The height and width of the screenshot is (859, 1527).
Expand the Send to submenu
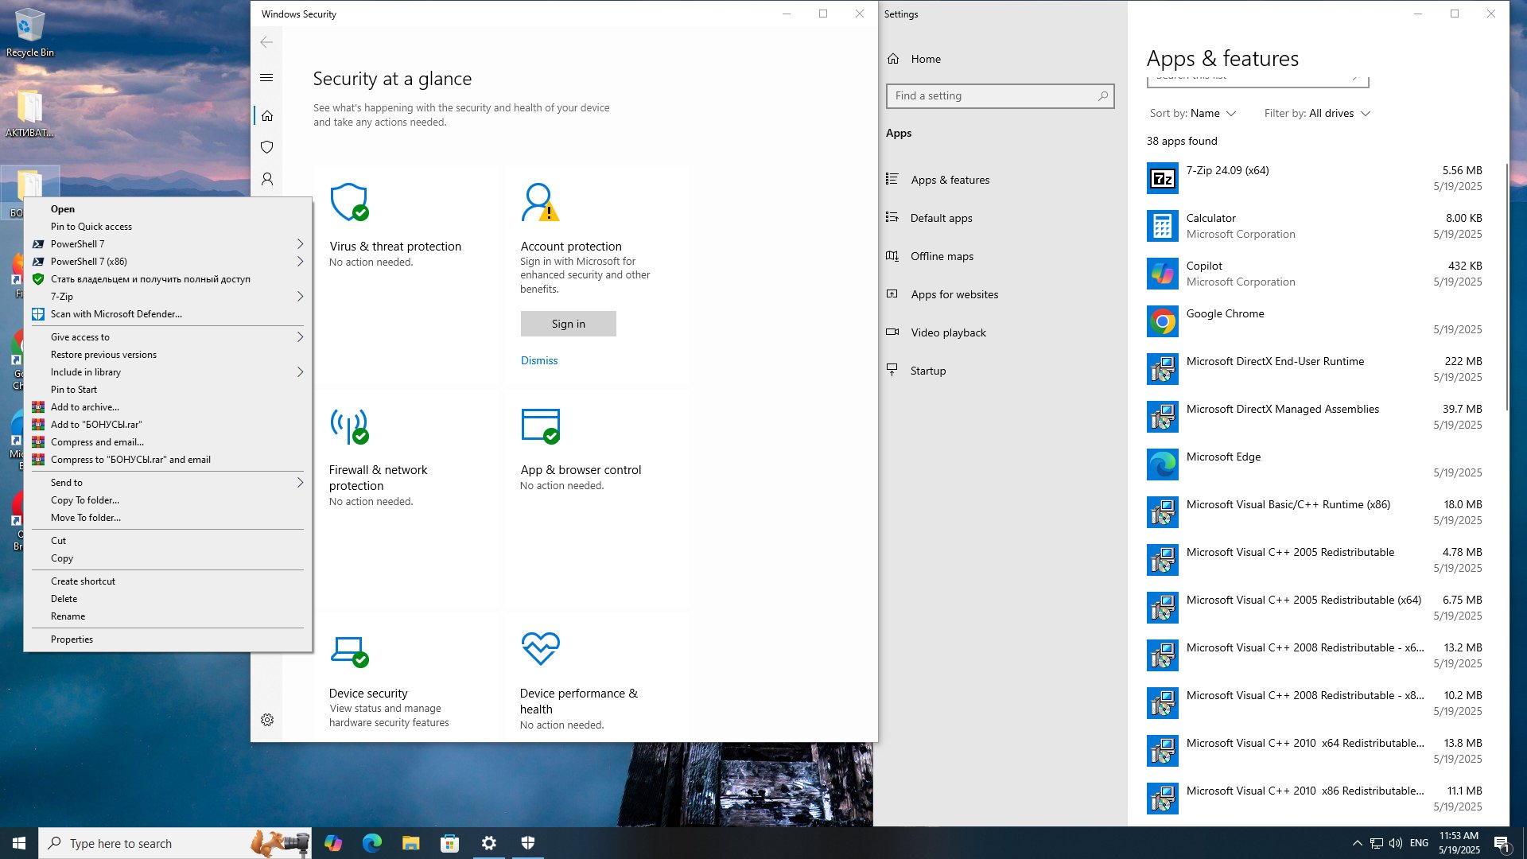pos(168,482)
